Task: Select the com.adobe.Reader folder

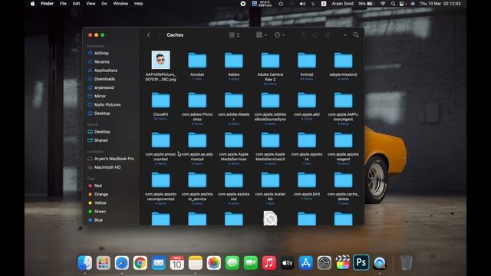Action: click(x=233, y=100)
